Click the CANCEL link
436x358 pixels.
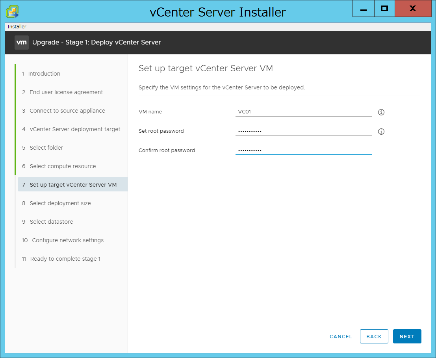[341, 336]
